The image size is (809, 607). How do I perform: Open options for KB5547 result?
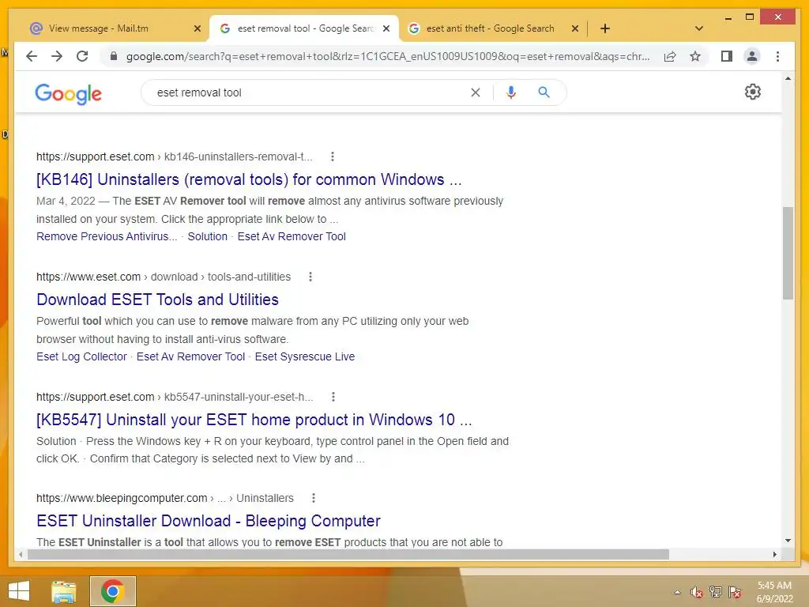coord(333,397)
